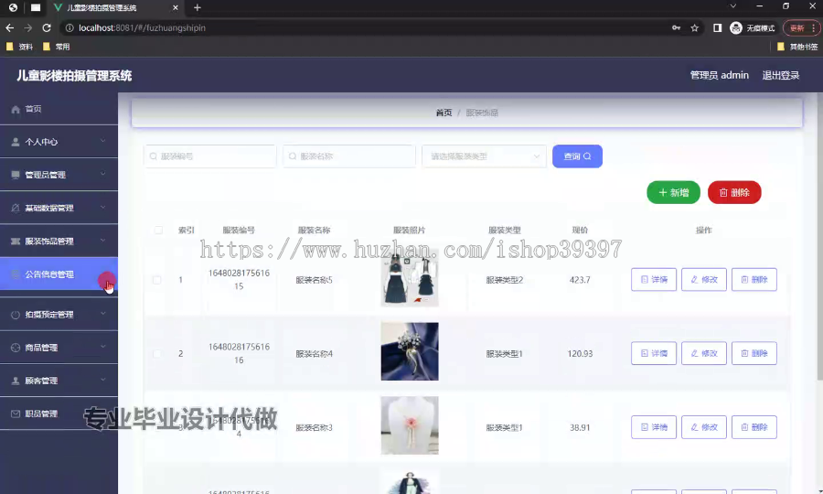Open the 资料 bookmark folder
This screenshot has width=823, height=494.
[x=20, y=47]
